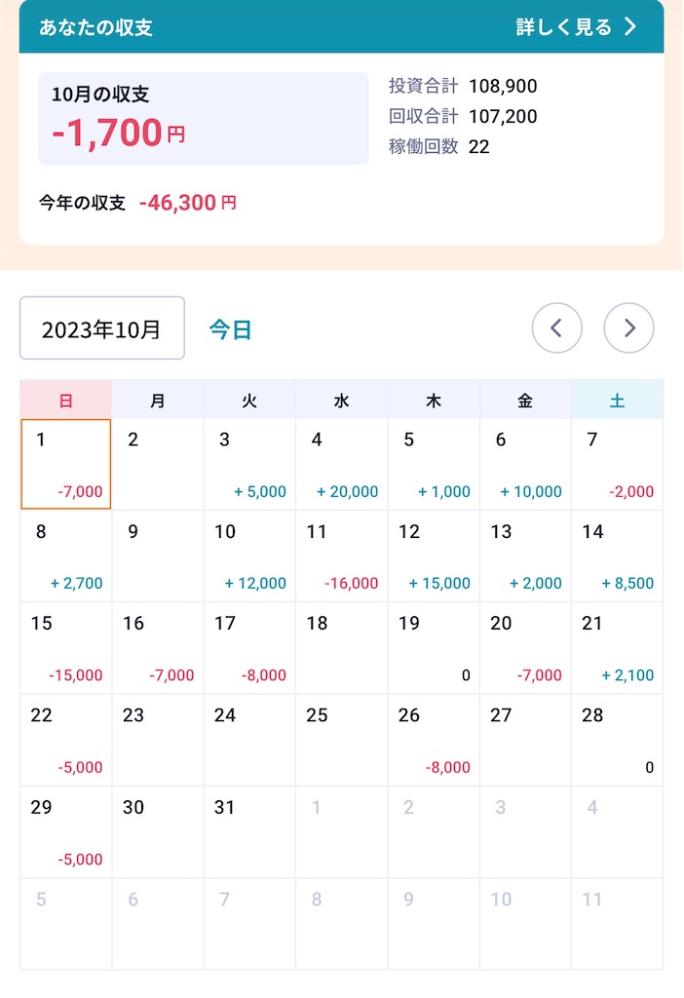The image size is (684, 998).
Task: Select October 12 showing +15,000
Action: [x=434, y=557]
